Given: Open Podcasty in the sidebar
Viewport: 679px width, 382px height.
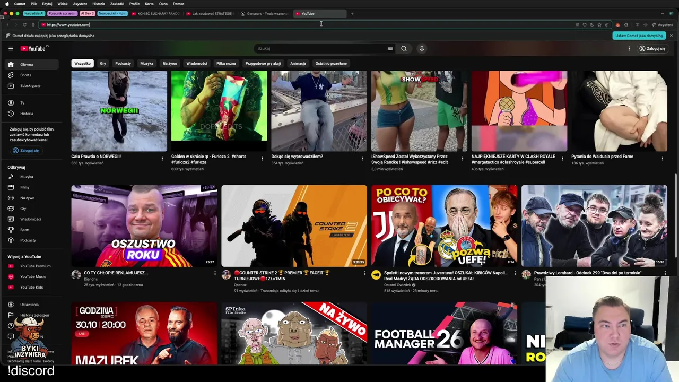Looking at the screenshot, I should [x=32, y=240].
